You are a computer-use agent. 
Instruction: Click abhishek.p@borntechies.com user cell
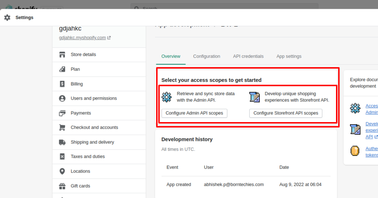(x=234, y=185)
